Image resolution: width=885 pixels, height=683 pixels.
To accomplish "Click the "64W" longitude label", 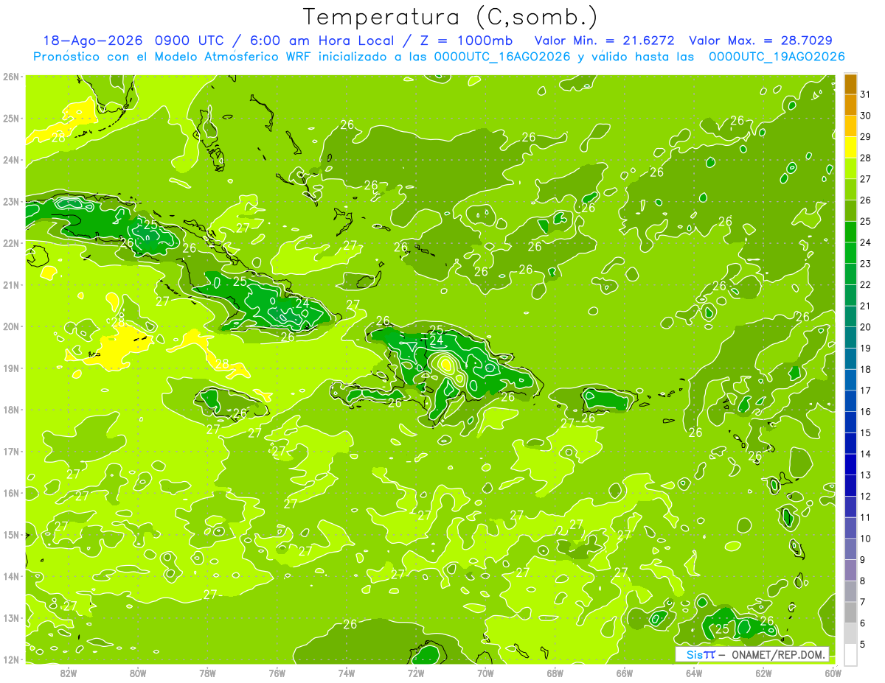I will coord(694,673).
